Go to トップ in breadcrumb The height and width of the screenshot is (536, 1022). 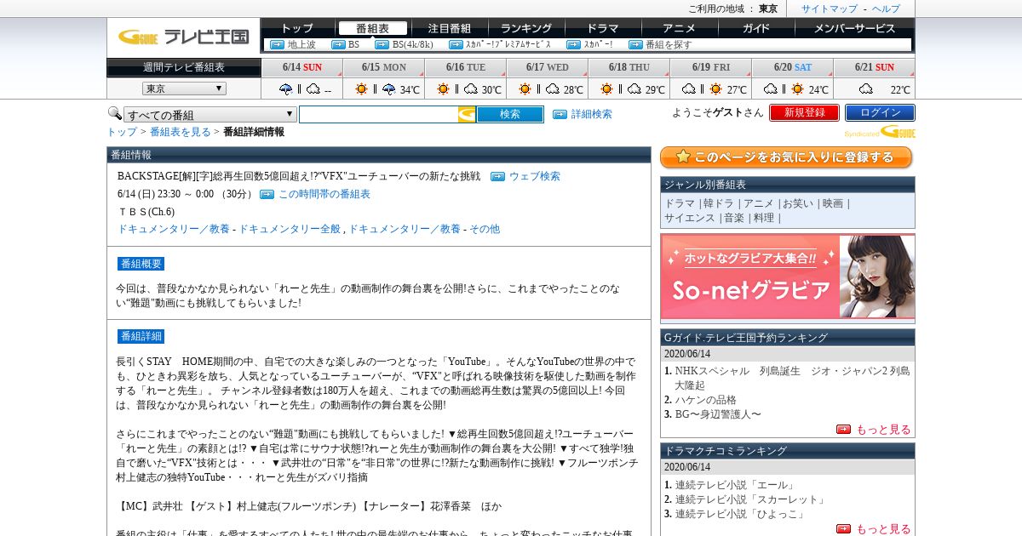click(122, 132)
